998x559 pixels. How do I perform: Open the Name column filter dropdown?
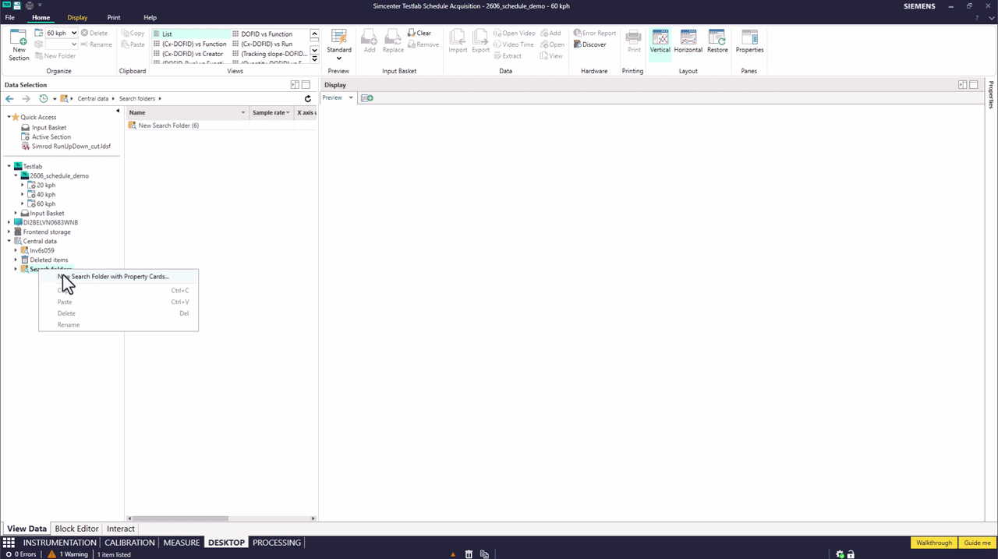243,113
